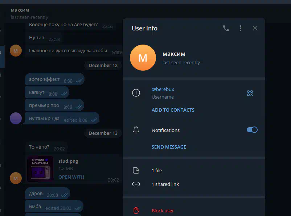This screenshot has height=216, width=291.
Task: Click the bell icon next to Notifications
Action: (136, 130)
